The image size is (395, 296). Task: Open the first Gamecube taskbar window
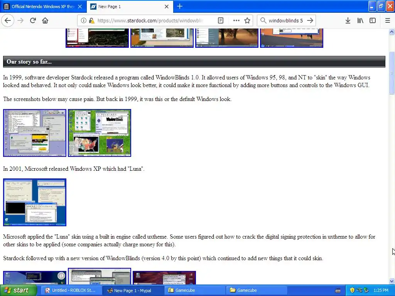pyautogui.click(x=195, y=290)
